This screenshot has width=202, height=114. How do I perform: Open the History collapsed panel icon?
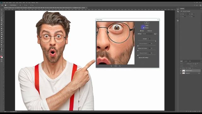[178, 21]
